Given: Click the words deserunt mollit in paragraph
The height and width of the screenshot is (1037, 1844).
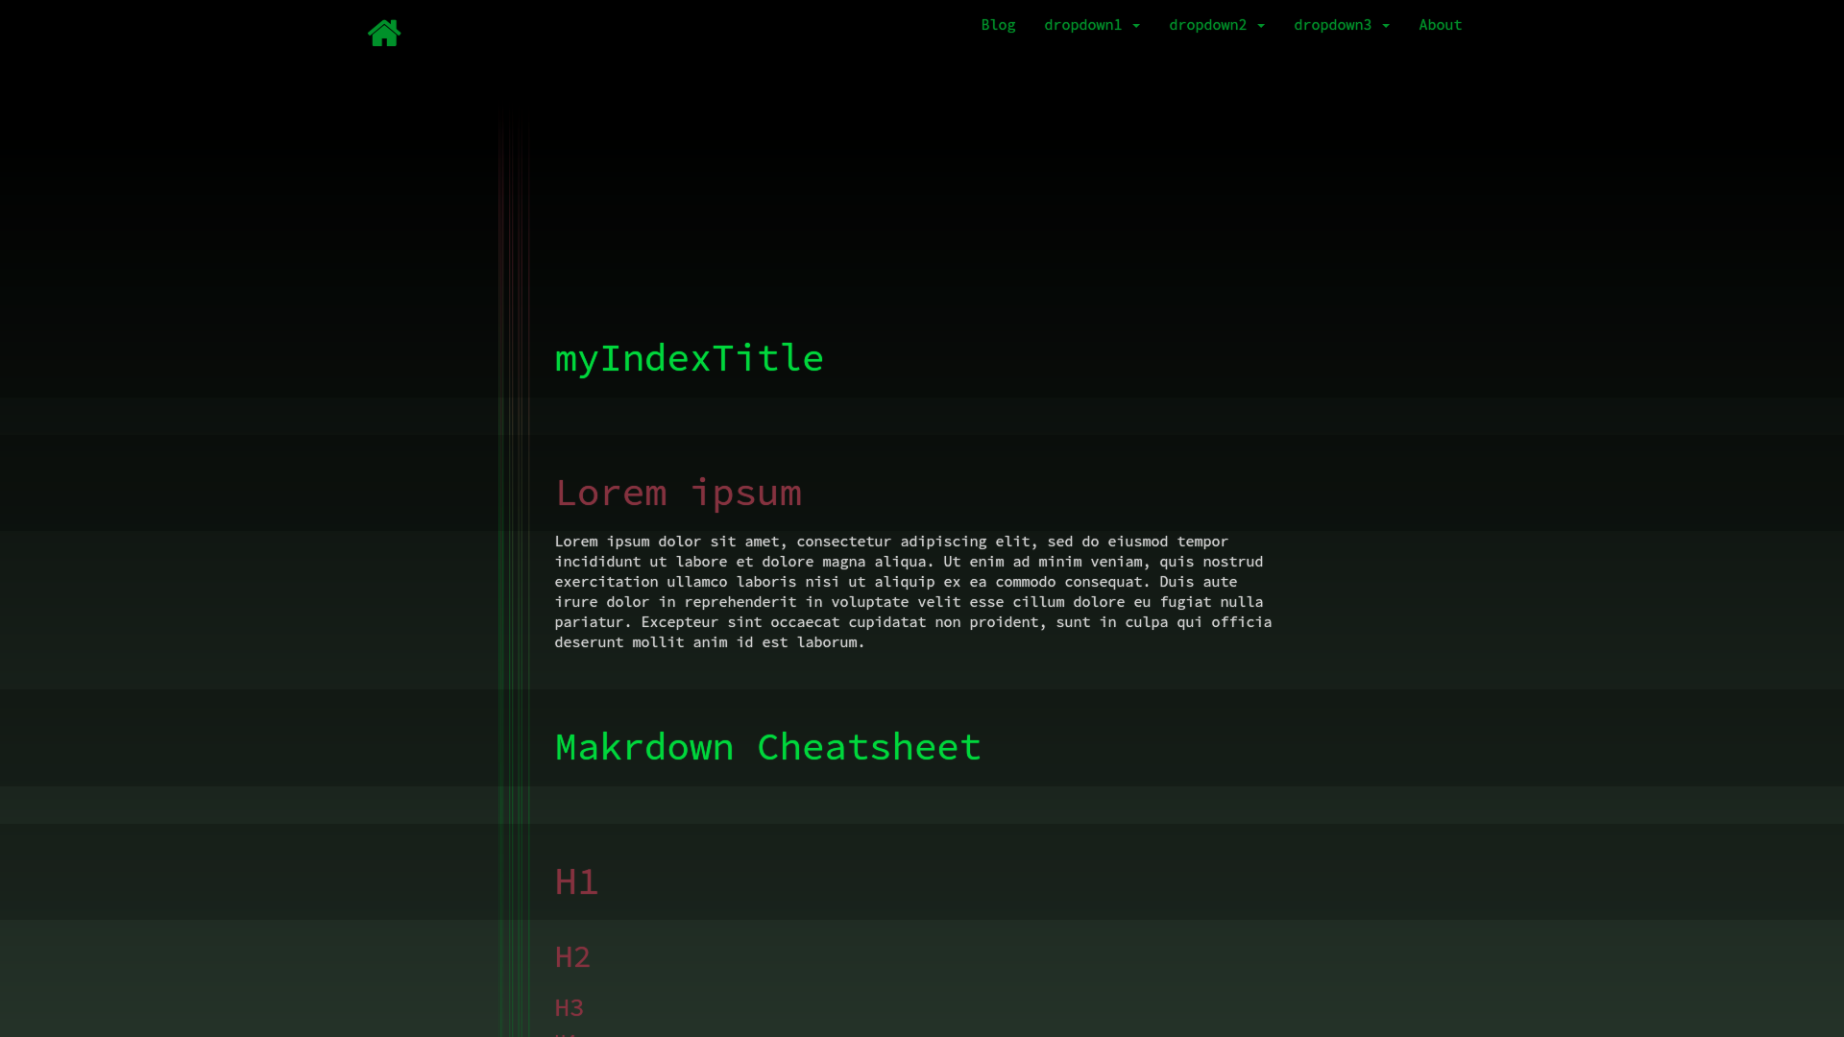Looking at the screenshot, I should 619,642.
